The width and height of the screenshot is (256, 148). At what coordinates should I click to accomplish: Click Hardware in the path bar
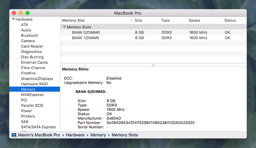point(75,135)
